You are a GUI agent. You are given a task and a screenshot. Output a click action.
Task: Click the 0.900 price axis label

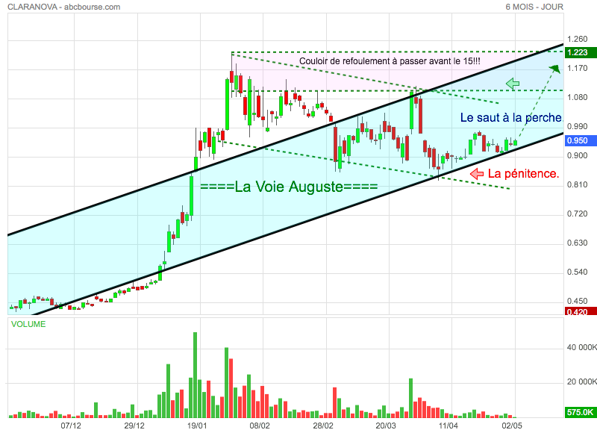pos(577,156)
